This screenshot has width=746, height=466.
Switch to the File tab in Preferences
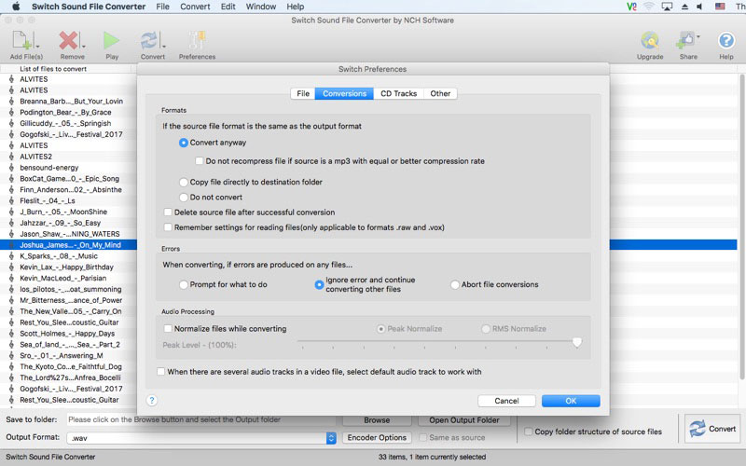[303, 94]
